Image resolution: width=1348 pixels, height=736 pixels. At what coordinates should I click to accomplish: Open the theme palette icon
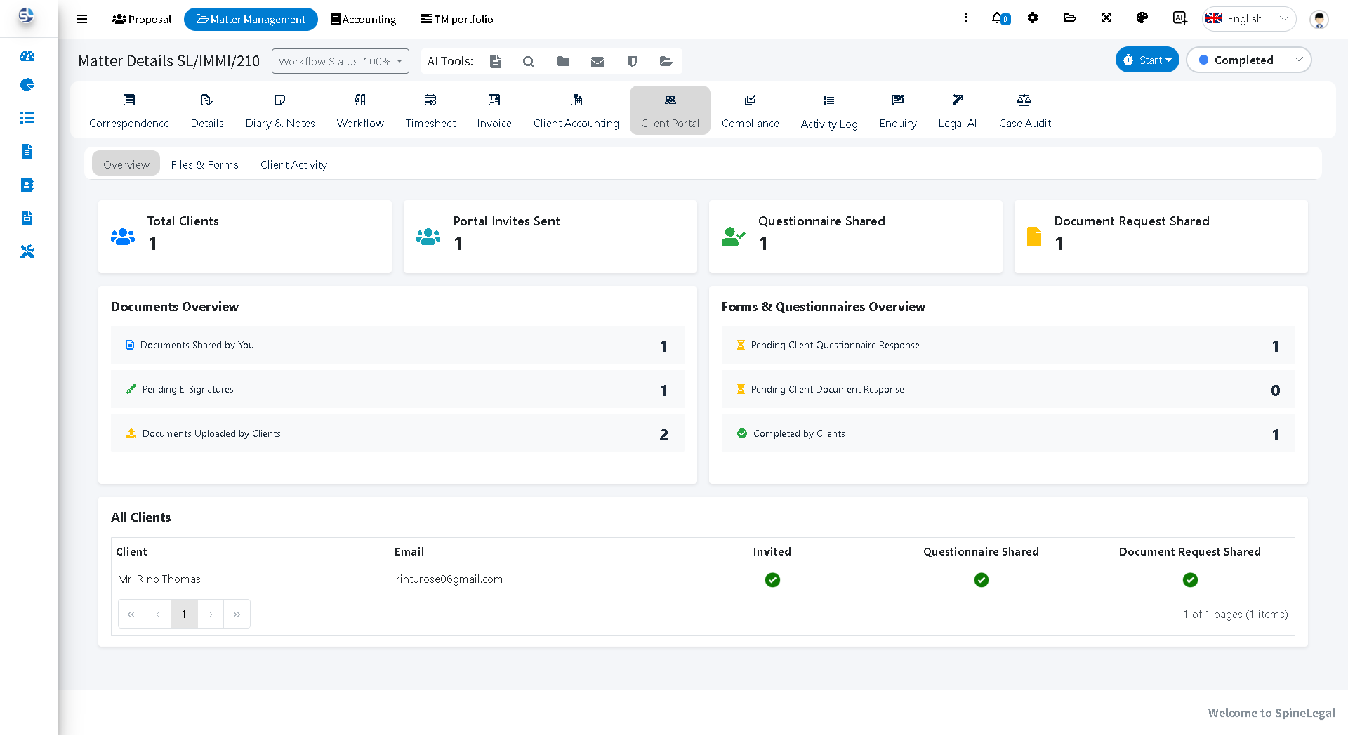click(1142, 18)
